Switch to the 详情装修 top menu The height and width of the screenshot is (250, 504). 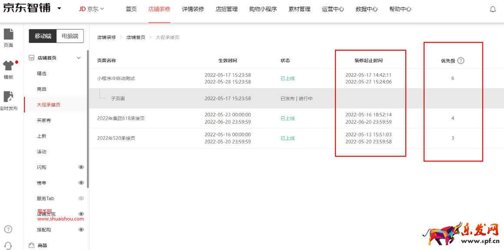(x=193, y=9)
